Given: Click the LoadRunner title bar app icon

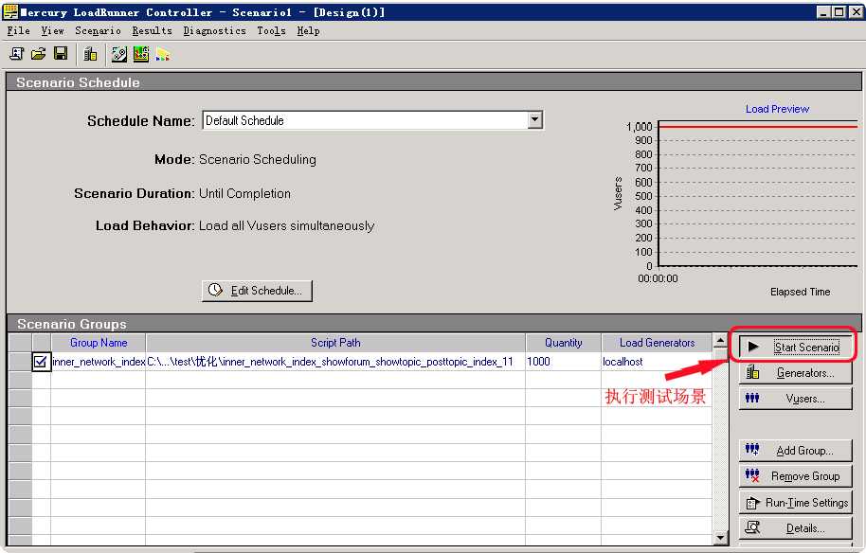Looking at the screenshot, I should (9, 11).
